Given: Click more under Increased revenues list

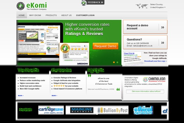Looking at the screenshot, I should point(21,96).
